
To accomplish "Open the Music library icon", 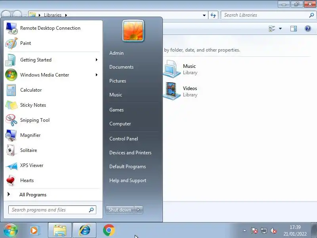I will click(x=172, y=69).
